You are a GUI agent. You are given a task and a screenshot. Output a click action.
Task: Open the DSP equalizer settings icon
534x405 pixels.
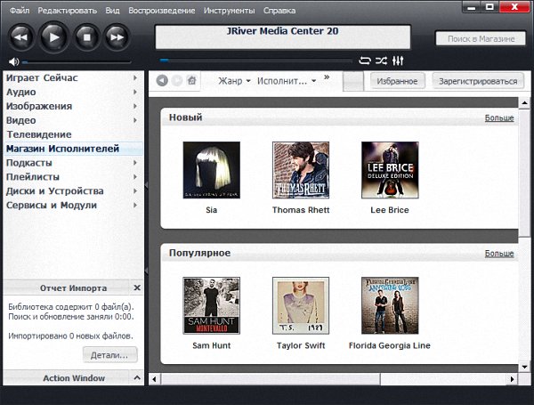[398, 61]
